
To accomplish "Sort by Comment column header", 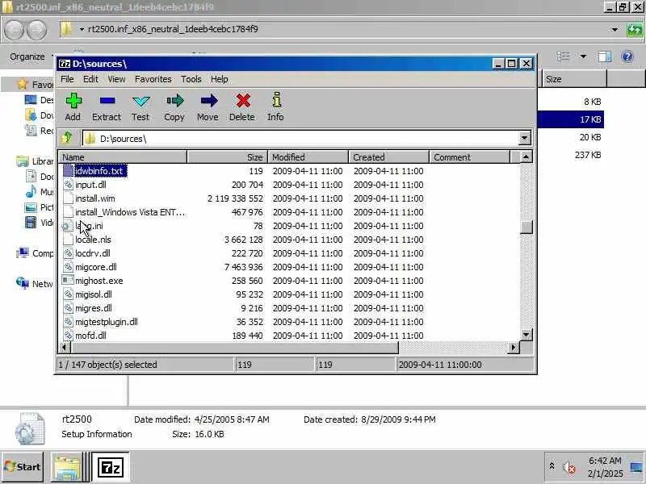I will tap(470, 157).
